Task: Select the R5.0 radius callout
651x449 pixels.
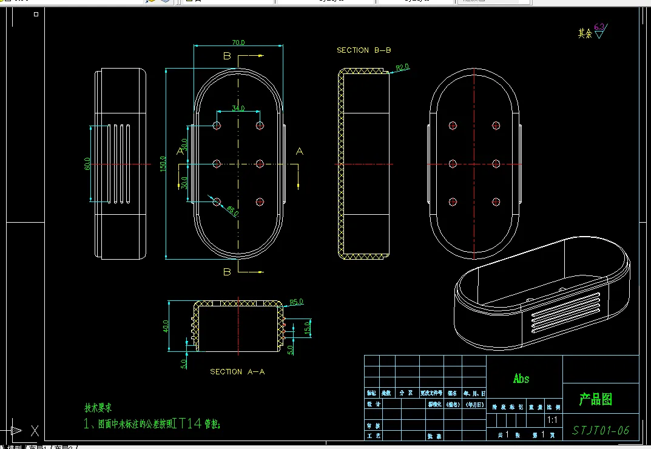Action: point(297,302)
